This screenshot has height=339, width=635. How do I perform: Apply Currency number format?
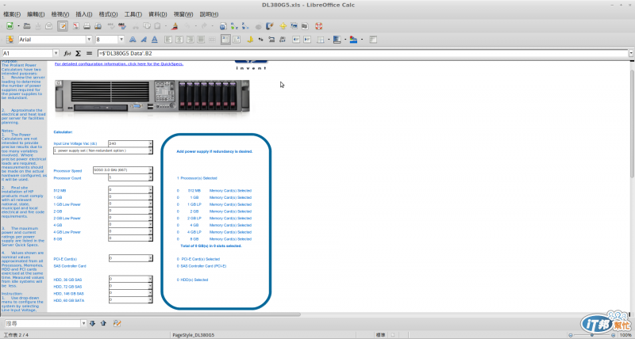click(x=250, y=39)
